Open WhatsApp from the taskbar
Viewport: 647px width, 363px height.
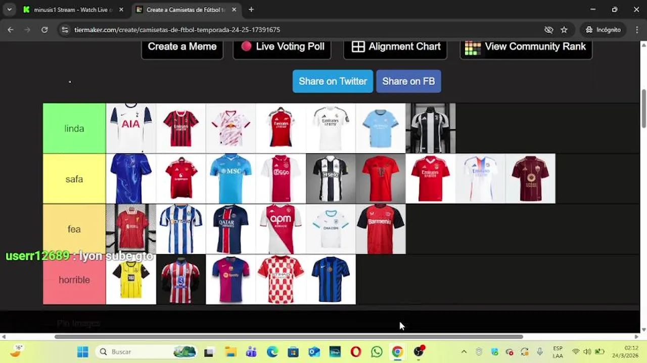pos(377,352)
